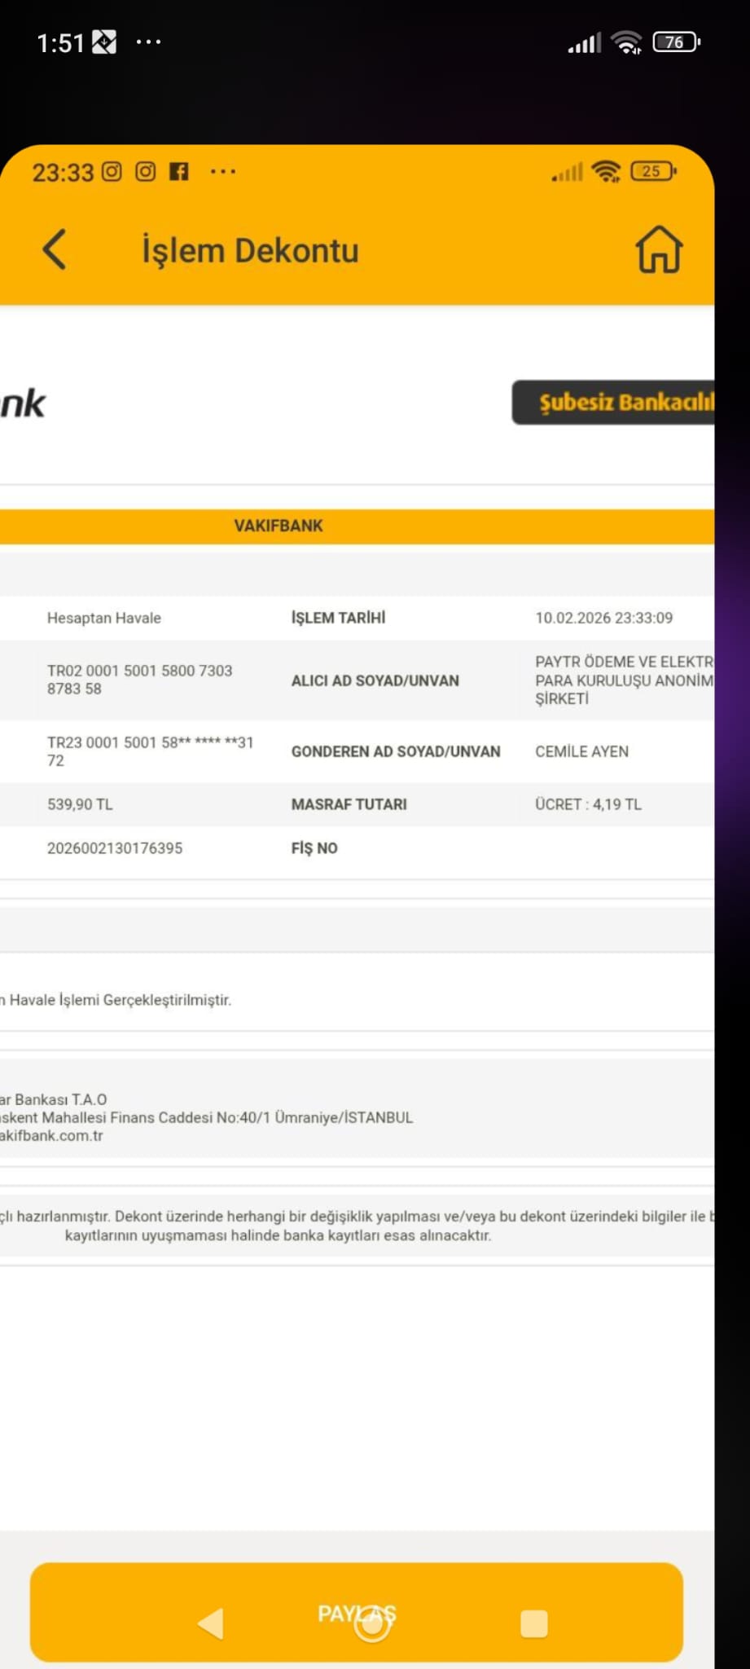Tap the recipient IBAN TR02 0001 5001

pos(139,680)
